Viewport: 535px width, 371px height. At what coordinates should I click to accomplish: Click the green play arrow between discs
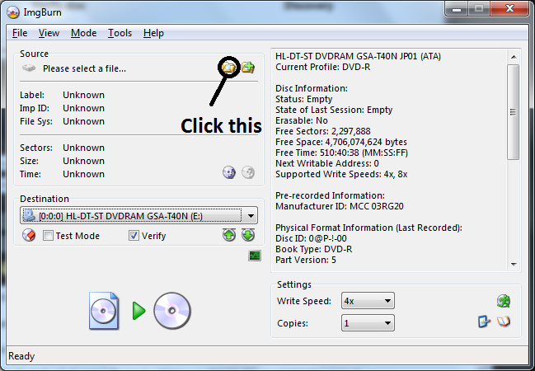(138, 311)
